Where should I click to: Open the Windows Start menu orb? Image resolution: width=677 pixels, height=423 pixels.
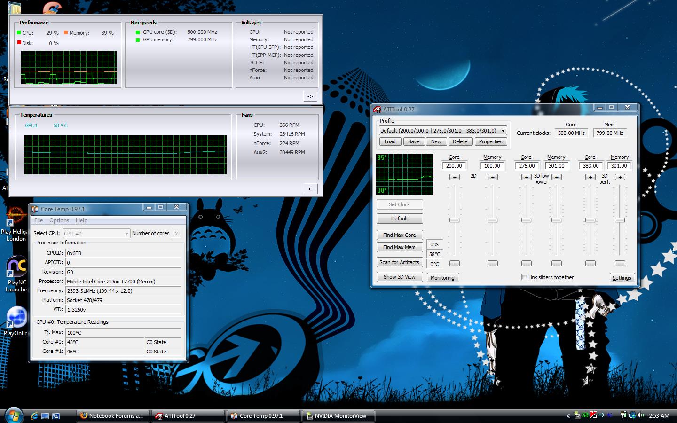[13, 415]
